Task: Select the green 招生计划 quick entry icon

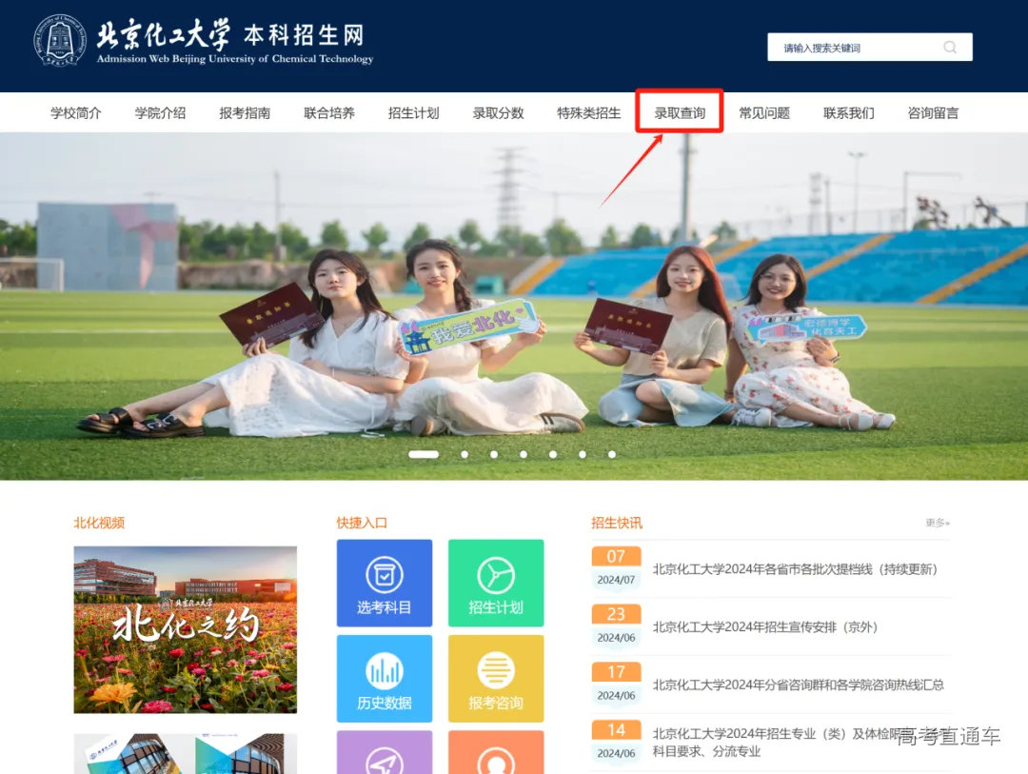Action: [x=496, y=583]
